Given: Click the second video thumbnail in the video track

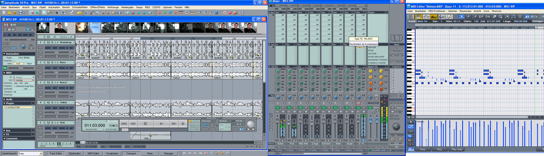Looking at the screenshot, I should coord(60,28).
